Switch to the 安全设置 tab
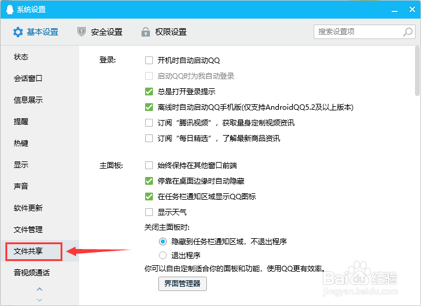This screenshot has width=421, height=306. click(100, 32)
